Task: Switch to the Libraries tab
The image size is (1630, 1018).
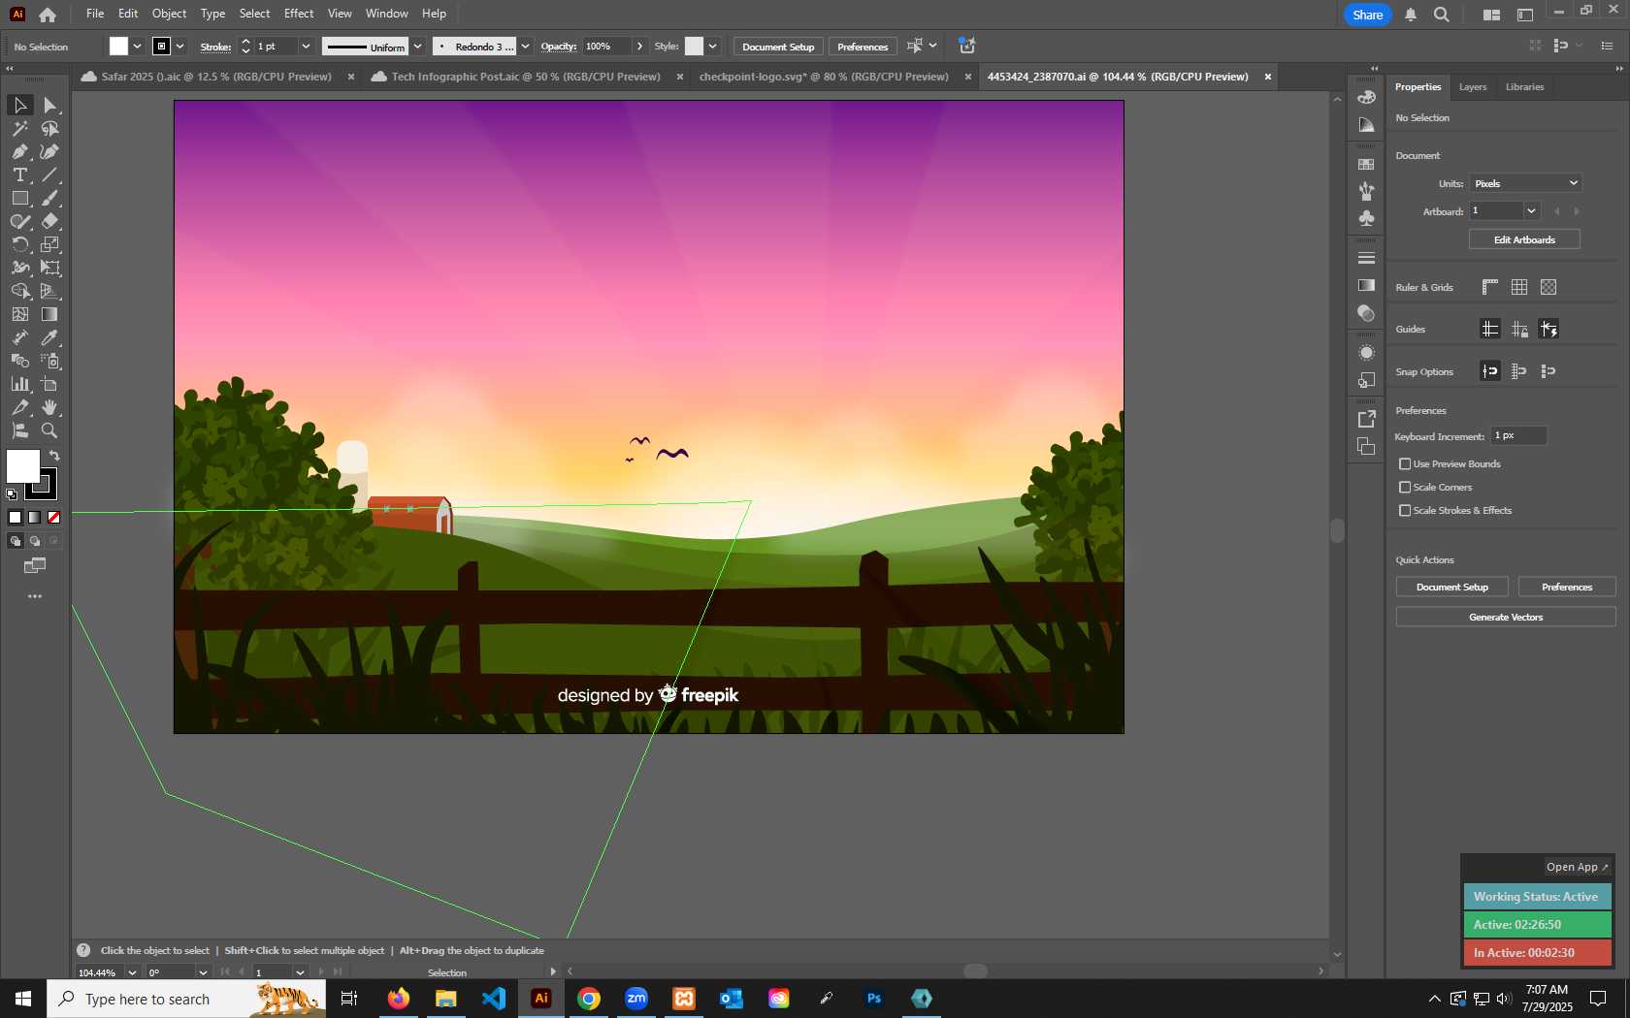Action: [x=1524, y=87]
